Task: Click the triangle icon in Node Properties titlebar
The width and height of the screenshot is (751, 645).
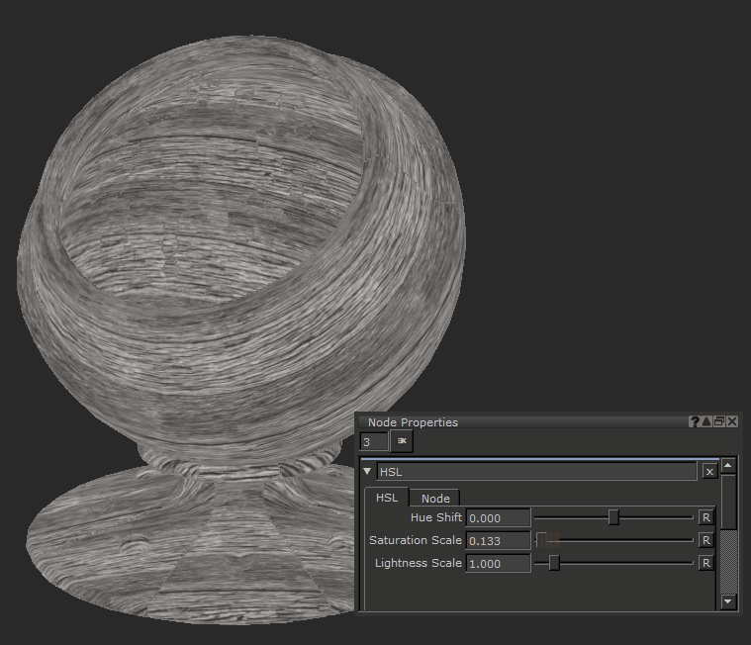Action: [x=706, y=422]
